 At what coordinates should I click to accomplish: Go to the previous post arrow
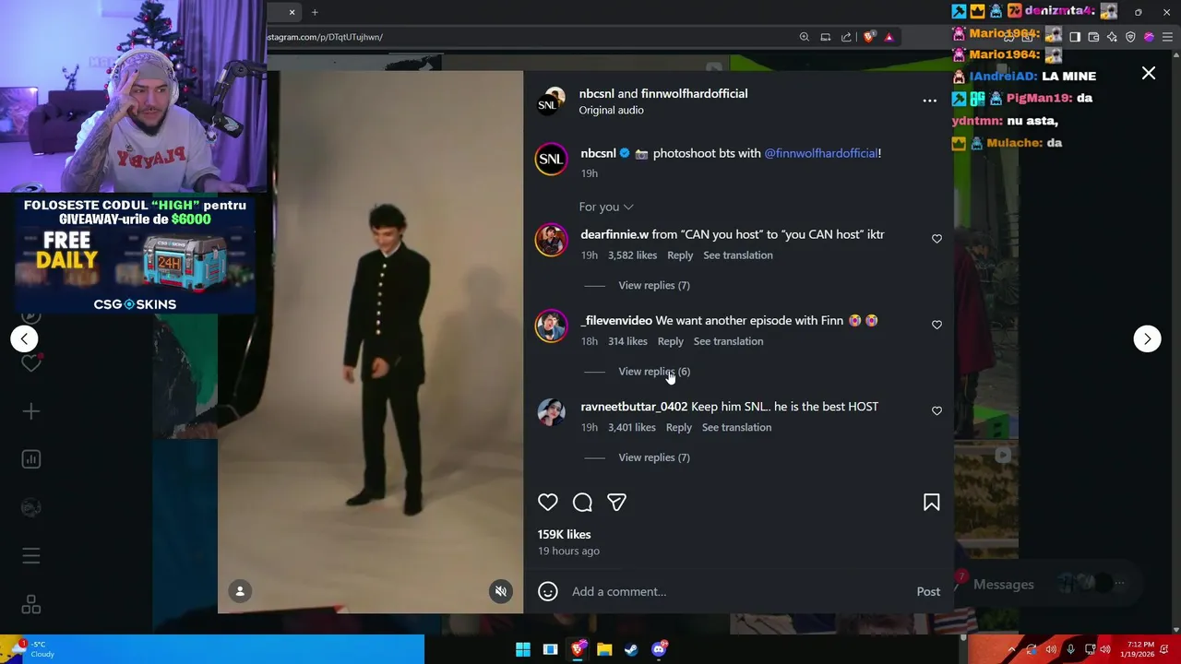point(24,338)
